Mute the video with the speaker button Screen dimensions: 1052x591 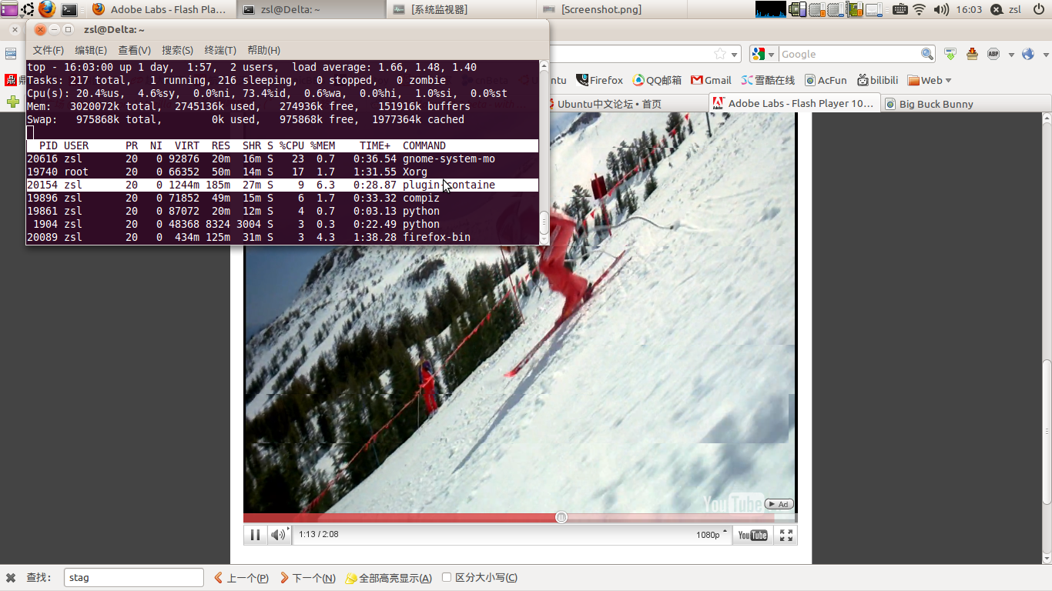pyautogui.click(x=277, y=535)
